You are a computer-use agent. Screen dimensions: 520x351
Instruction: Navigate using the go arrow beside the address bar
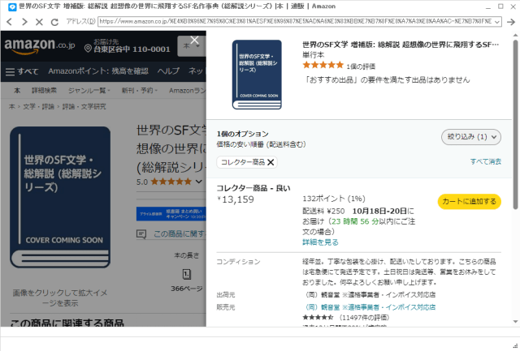coord(511,22)
